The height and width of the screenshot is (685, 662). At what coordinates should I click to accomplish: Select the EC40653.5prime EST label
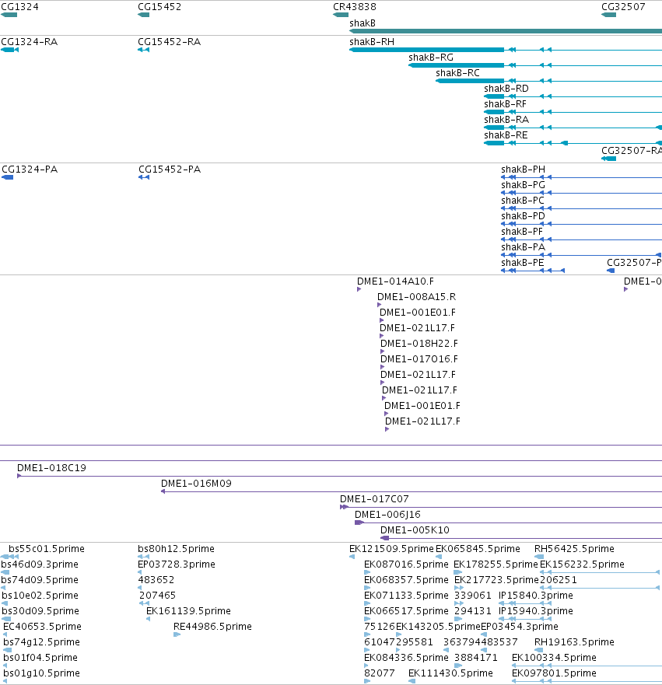pyautogui.click(x=42, y=627)
